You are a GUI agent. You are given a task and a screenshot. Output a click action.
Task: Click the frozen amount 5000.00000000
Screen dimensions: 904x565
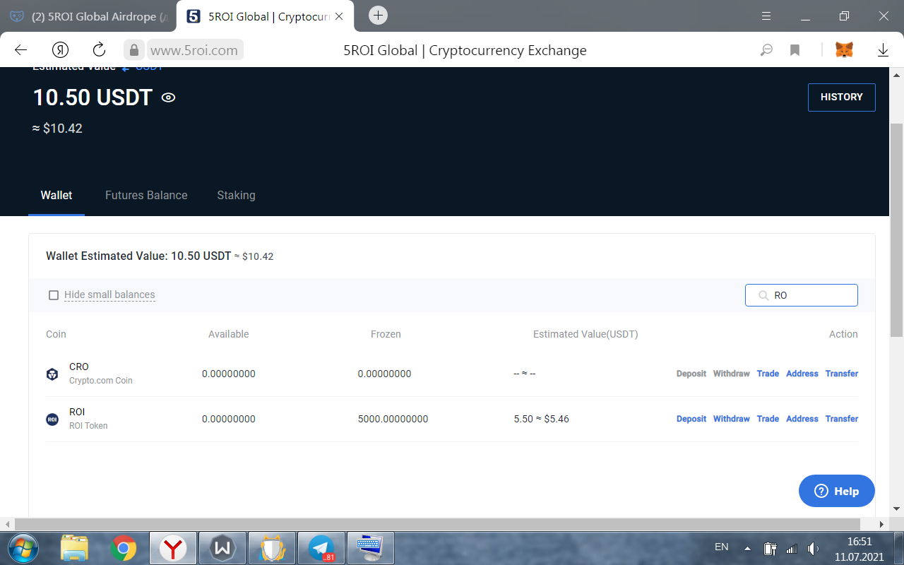pos(393,419)
